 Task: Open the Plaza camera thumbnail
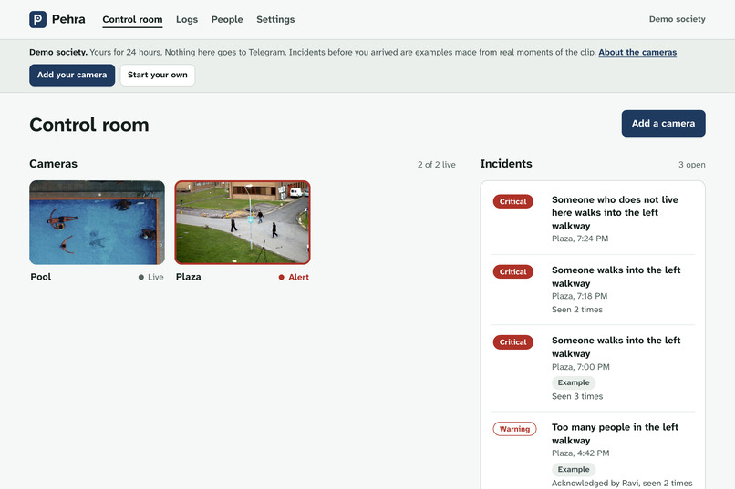(243, 222)
